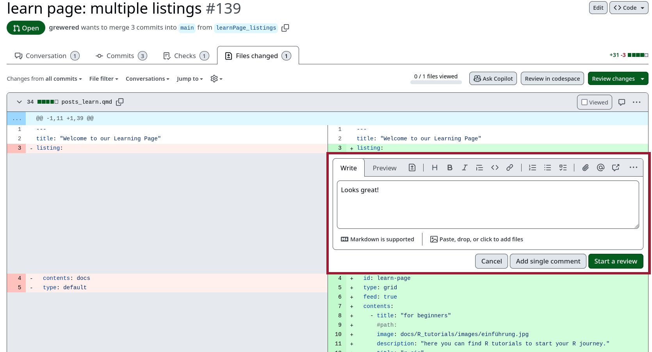Image resolution: width=652 pixels, height=352 pixels.
Task: Open the Preview tab in comment editor
Action: pos(384,168)
